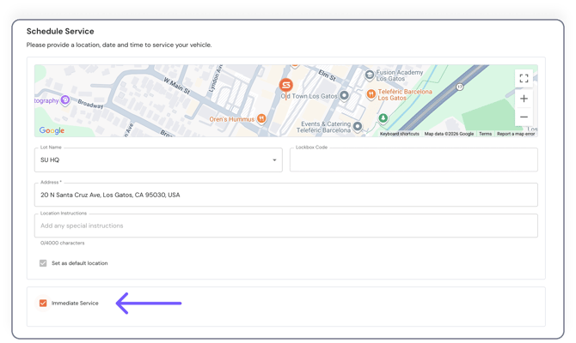Screen dimensions: 576x343
Task: Zoom out on the map
Action: [x=524, y=117]
